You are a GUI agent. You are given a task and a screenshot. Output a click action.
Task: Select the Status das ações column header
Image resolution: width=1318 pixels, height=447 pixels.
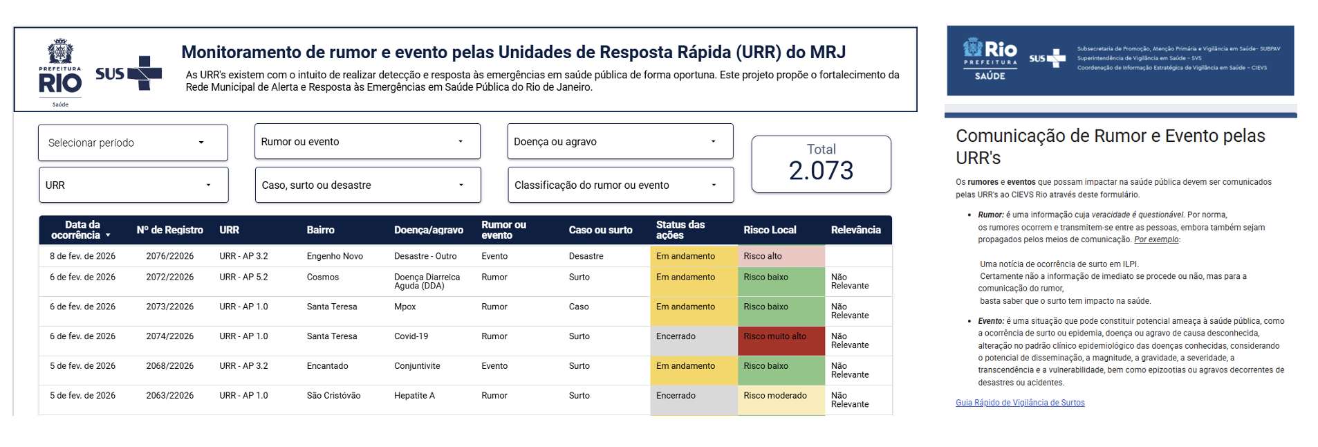[680, 230]
